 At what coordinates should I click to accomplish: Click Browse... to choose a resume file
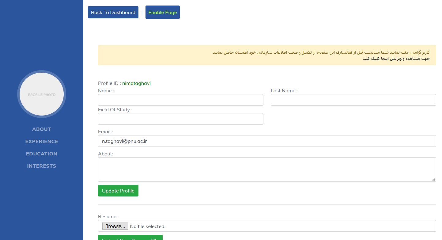click(115, 226)
